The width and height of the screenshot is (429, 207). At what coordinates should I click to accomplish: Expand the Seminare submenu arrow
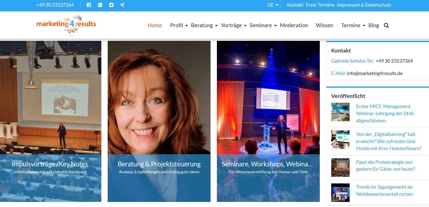click(x=275, y=26)
